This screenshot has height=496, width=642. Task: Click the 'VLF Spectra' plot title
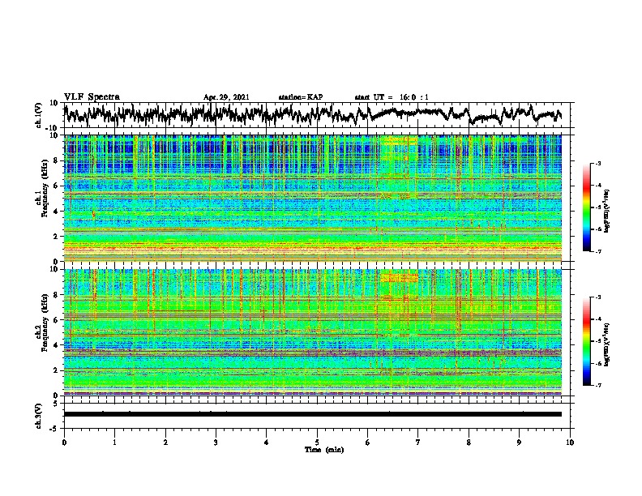(92, 97)
